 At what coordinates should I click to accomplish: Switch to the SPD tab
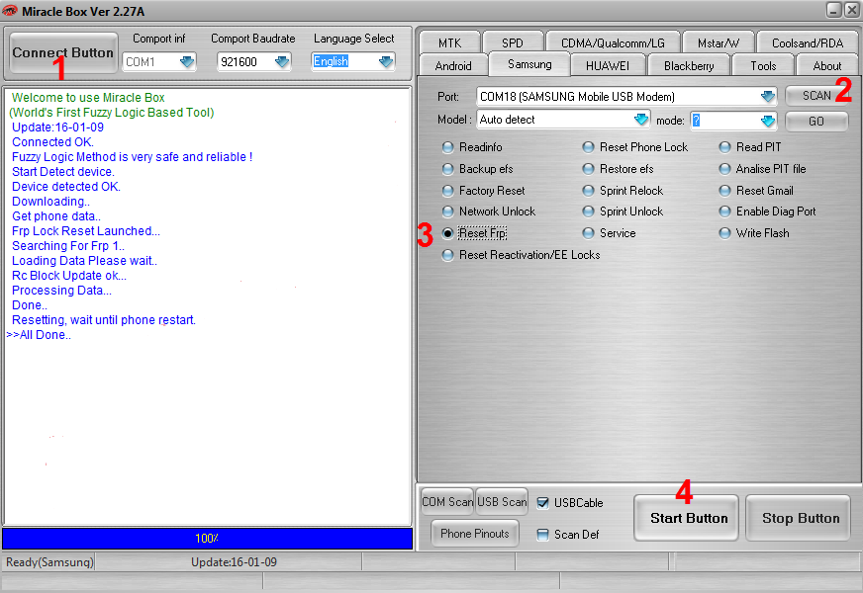513,42
